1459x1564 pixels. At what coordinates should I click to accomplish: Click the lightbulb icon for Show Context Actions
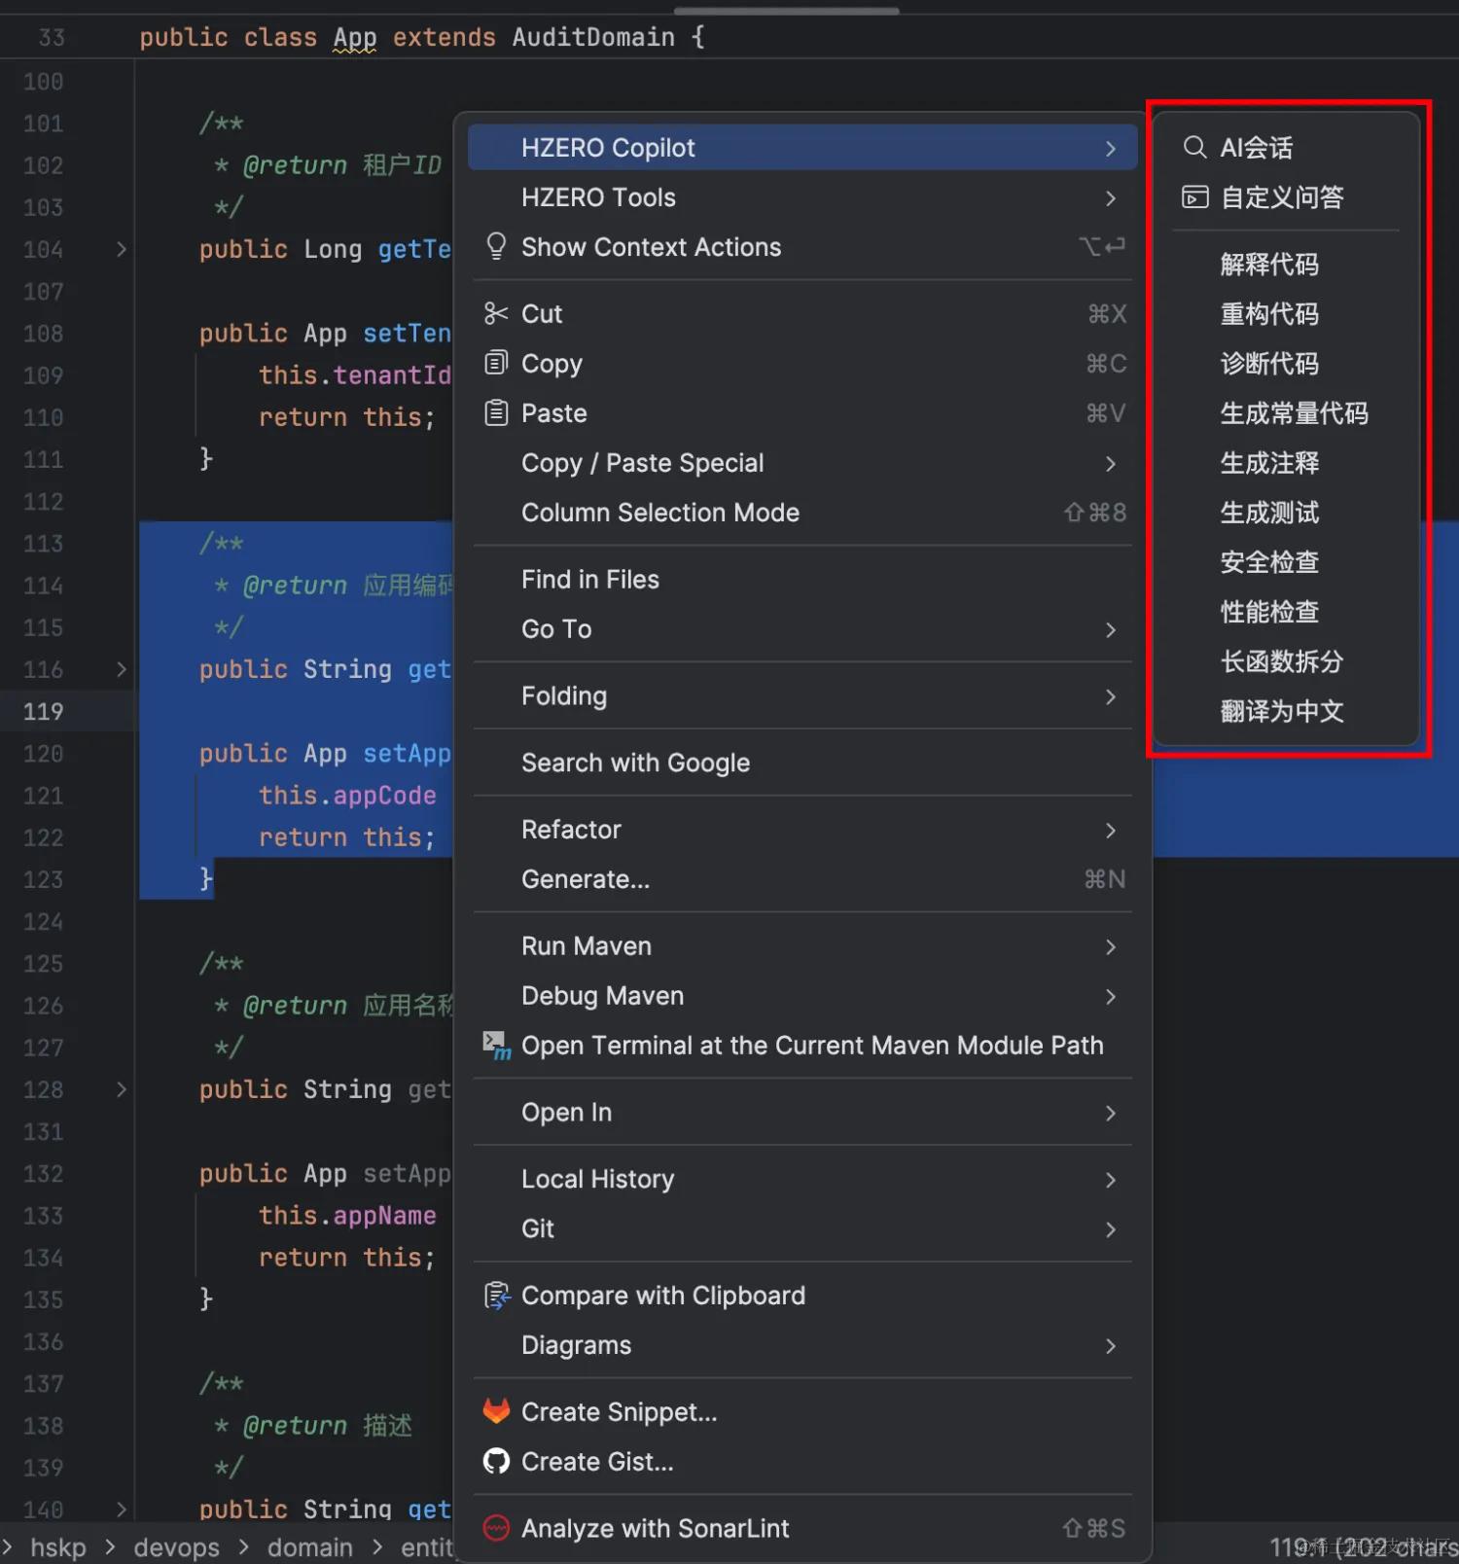496,246
